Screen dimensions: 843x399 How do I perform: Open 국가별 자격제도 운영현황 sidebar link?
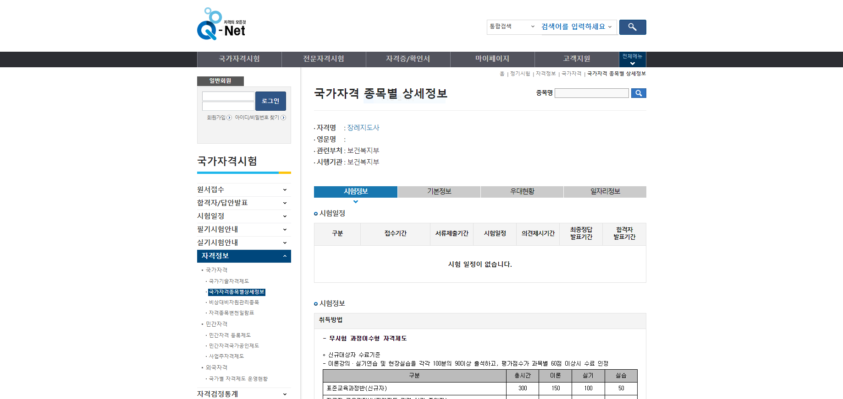tap(238, 379)
